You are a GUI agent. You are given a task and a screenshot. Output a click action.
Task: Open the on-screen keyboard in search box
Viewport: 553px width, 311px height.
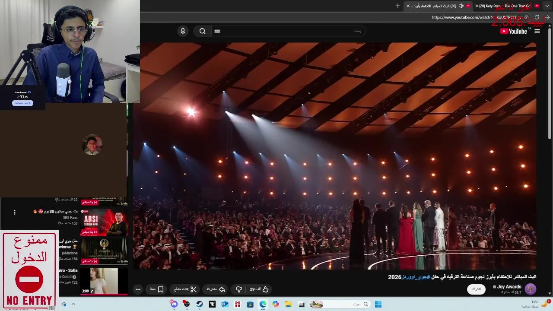tap(217, 31)
